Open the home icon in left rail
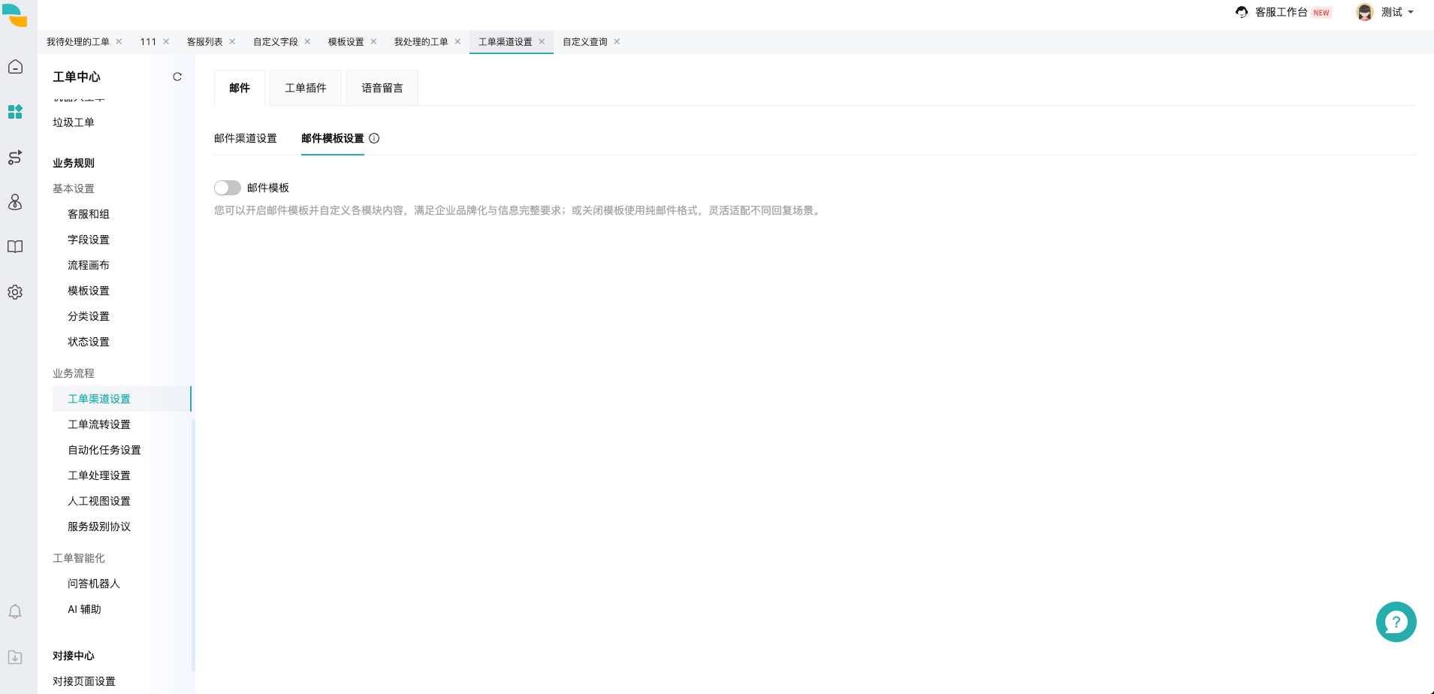 [15, 67]
